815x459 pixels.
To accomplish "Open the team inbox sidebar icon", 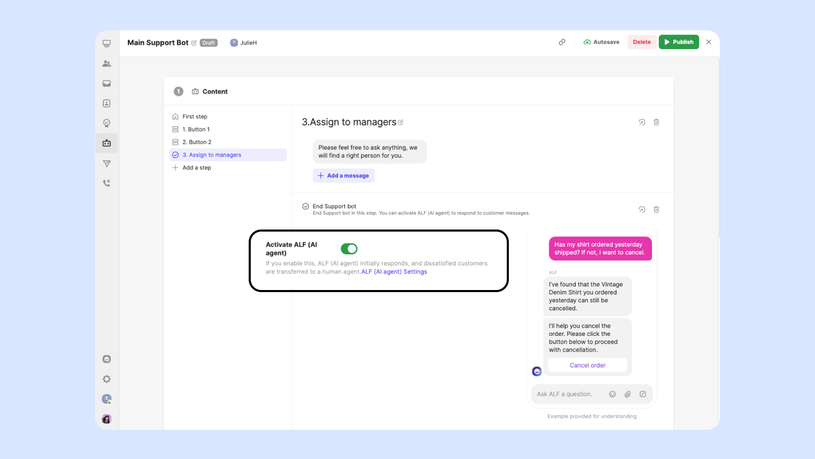I will pos(107,83).
